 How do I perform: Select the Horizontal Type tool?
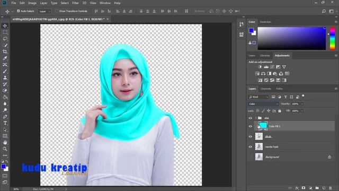point(5,123)
